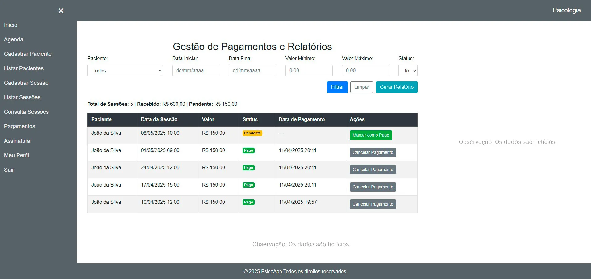Close the sidebar with the X icon
Screen dimensions: 591x279
(x=61, y=11)
